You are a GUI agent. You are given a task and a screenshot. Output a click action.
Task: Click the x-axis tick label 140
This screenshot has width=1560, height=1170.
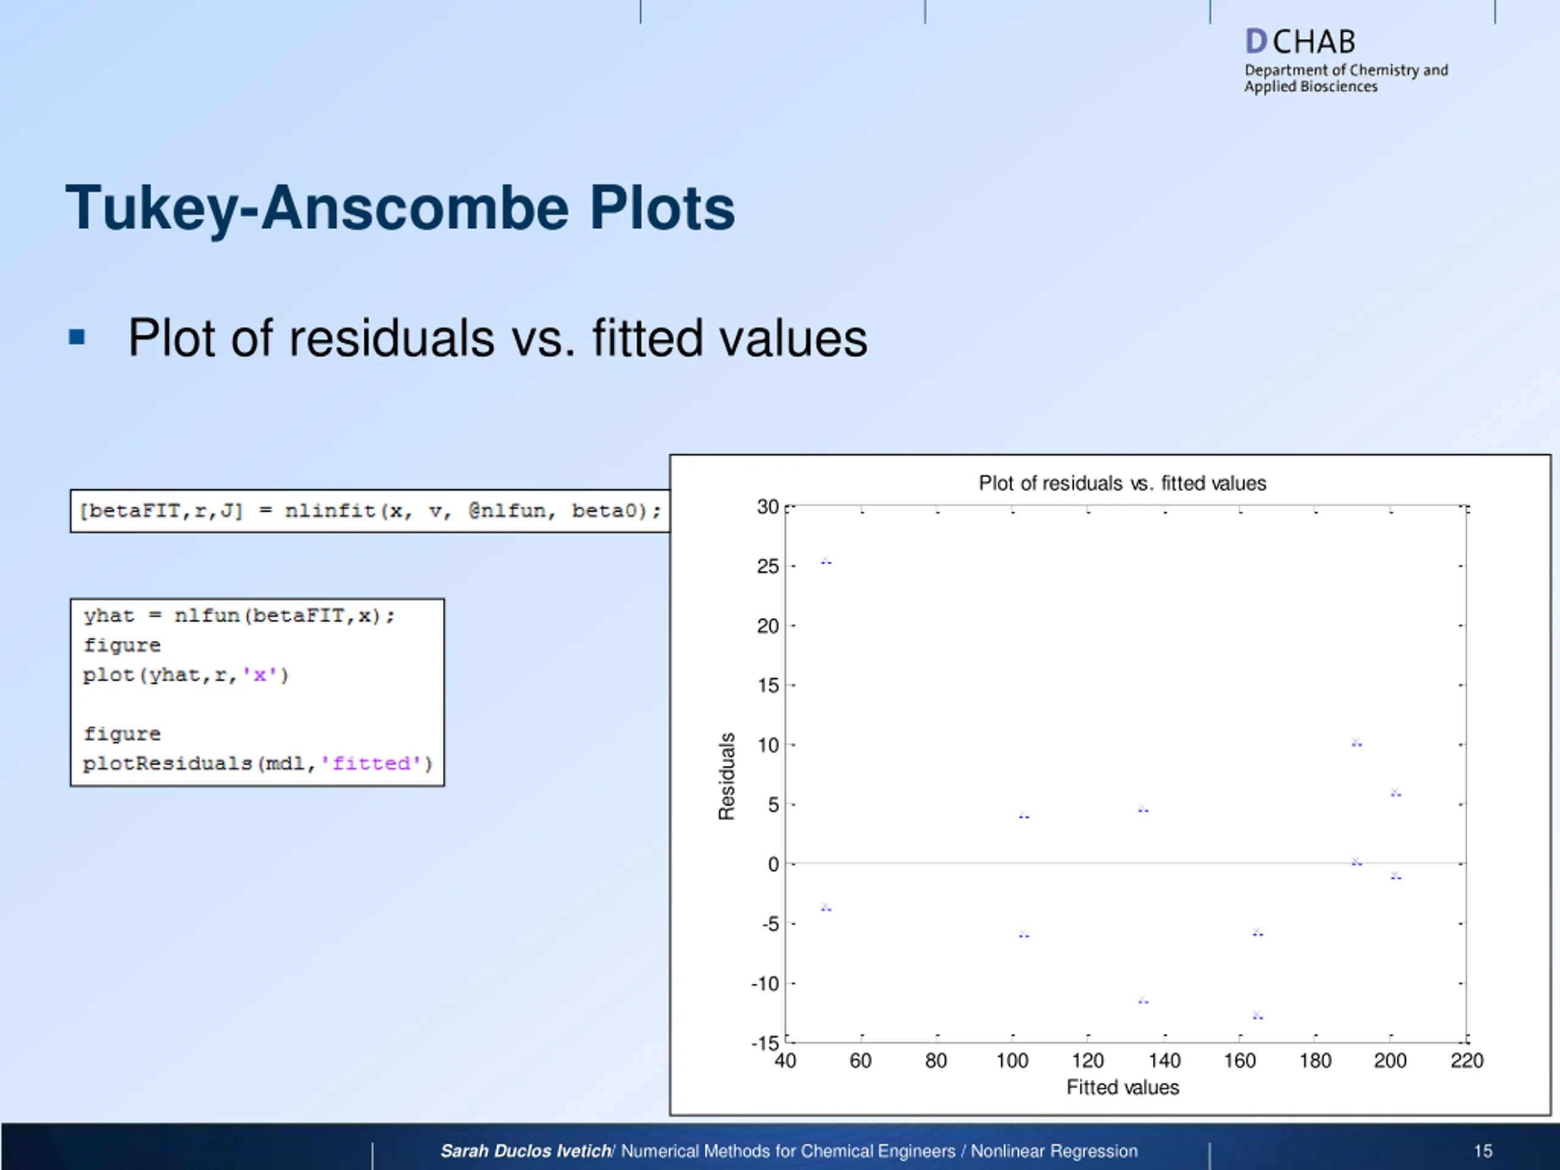tap(1165, 1061)
